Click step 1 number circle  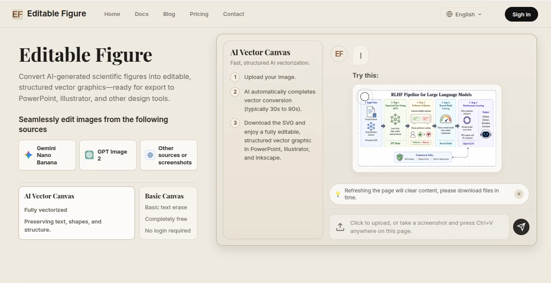tap(235, 77)
